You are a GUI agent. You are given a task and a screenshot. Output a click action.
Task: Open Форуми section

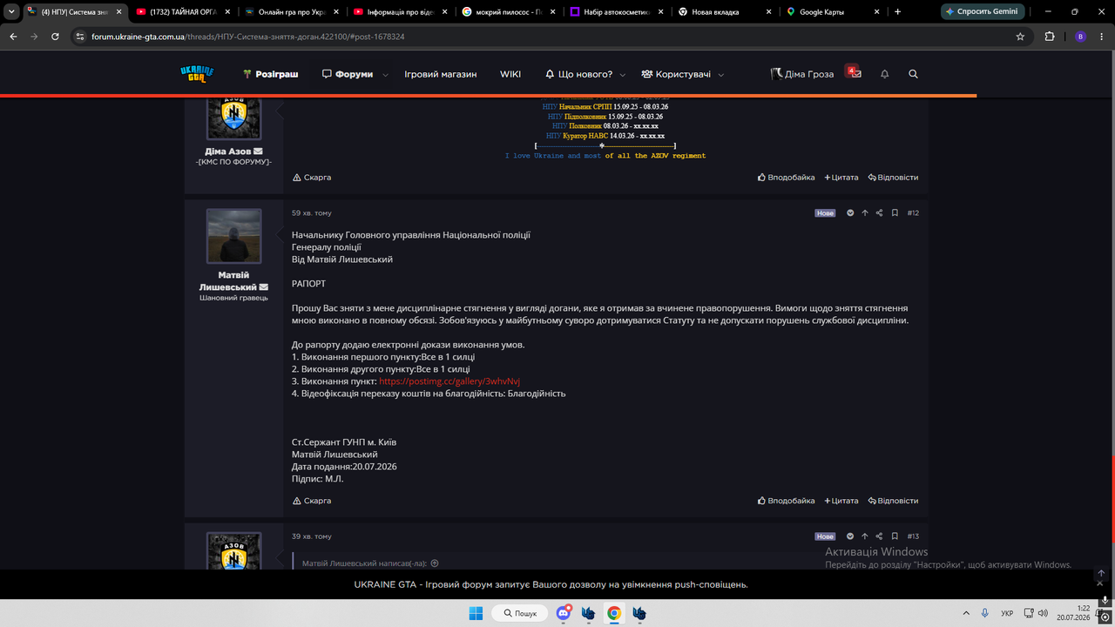point(348,74)
